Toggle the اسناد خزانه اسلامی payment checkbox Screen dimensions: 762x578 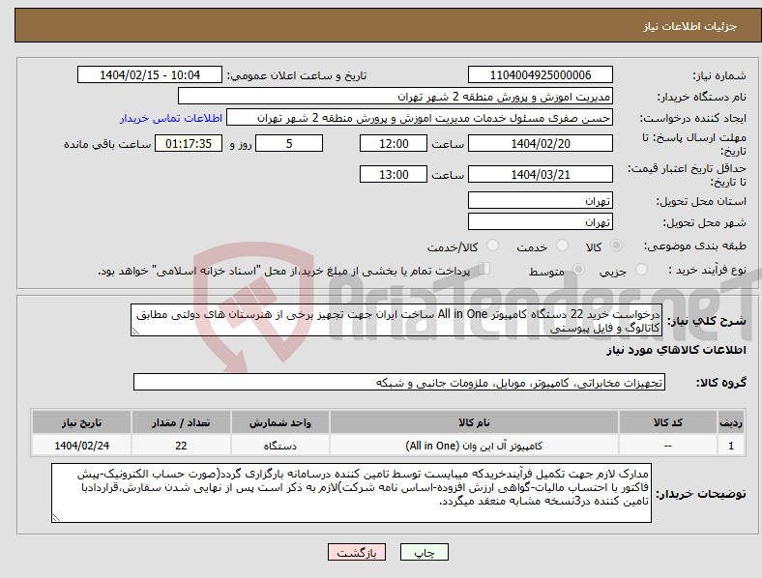point(484,269)
